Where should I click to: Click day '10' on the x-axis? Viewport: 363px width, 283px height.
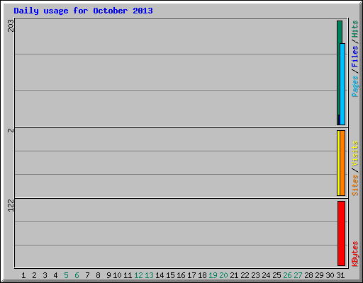[x=117, y=275]
